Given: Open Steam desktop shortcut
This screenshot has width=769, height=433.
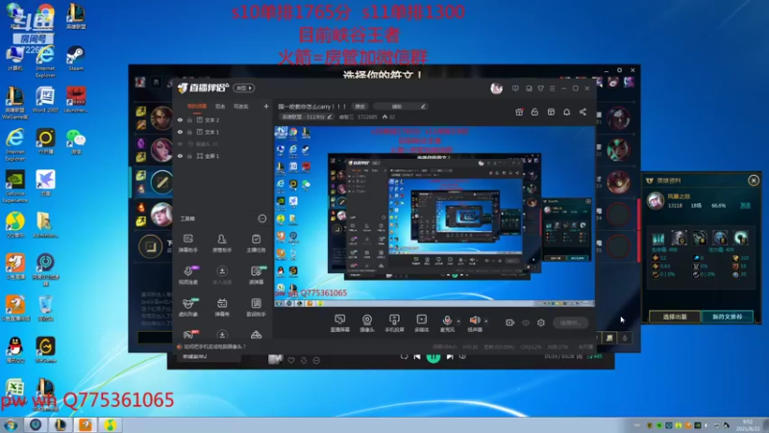Looking at the screenshot, I should click(76, 59).
